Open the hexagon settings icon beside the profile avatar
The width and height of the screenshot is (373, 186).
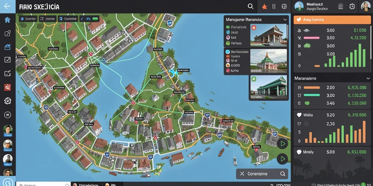click(x=352, y=7)
